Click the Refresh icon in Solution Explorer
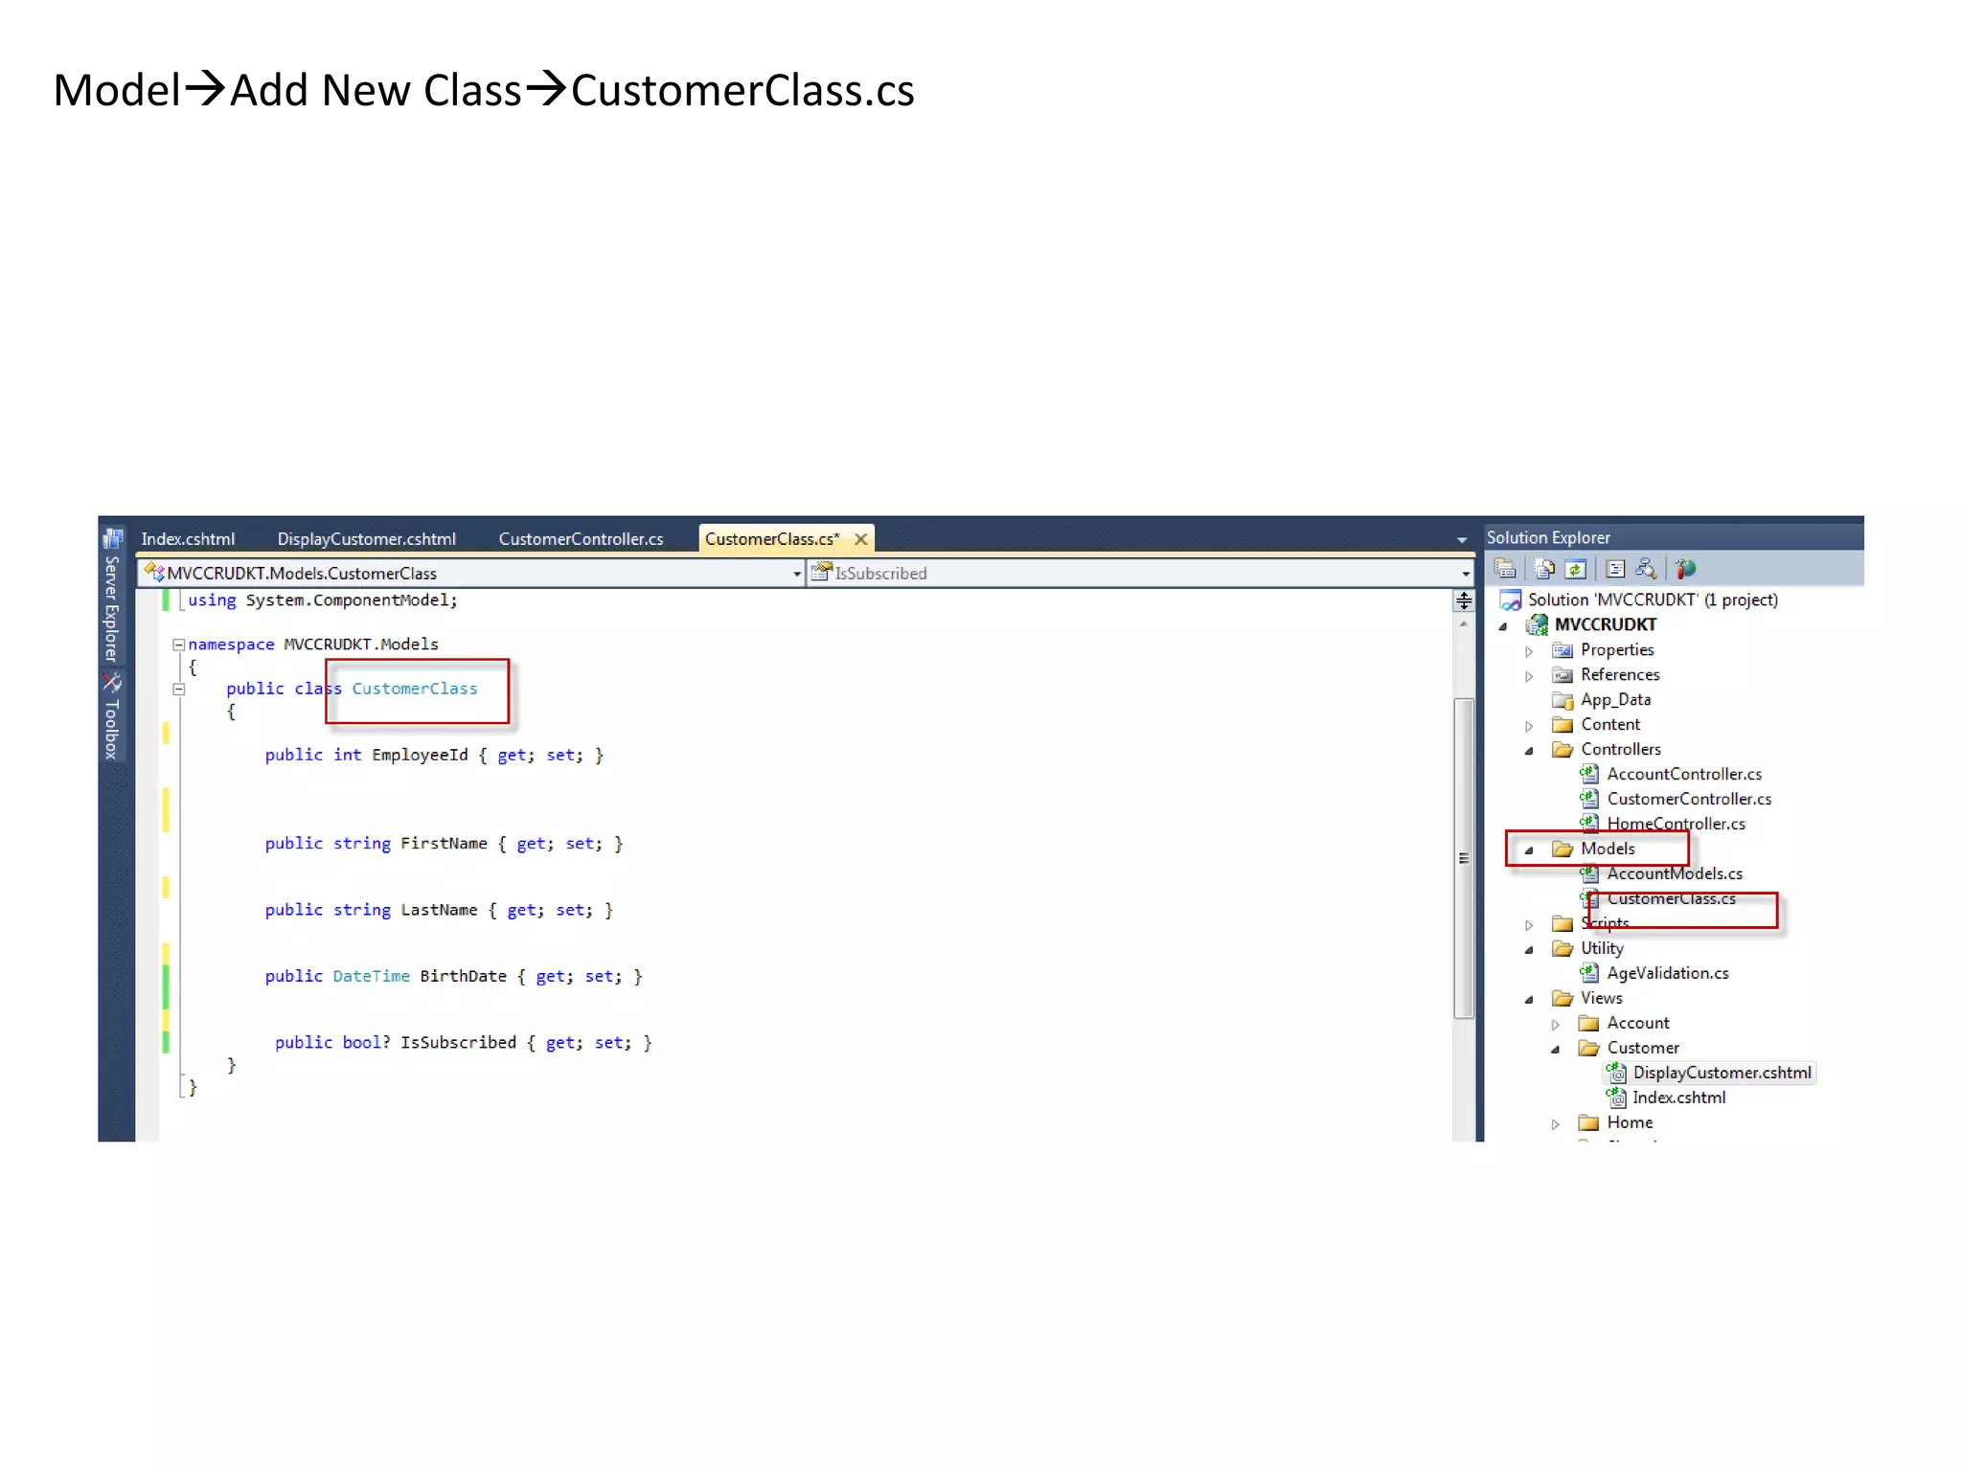The image size is (1962, 1471). [x=1576, y=569]
